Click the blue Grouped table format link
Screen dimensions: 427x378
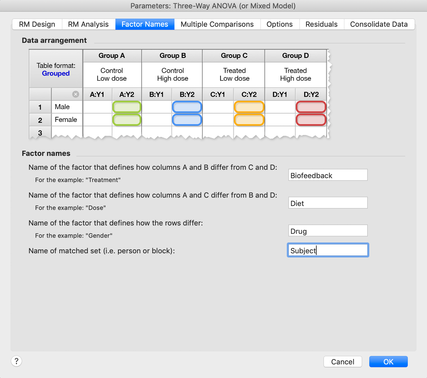56,73
